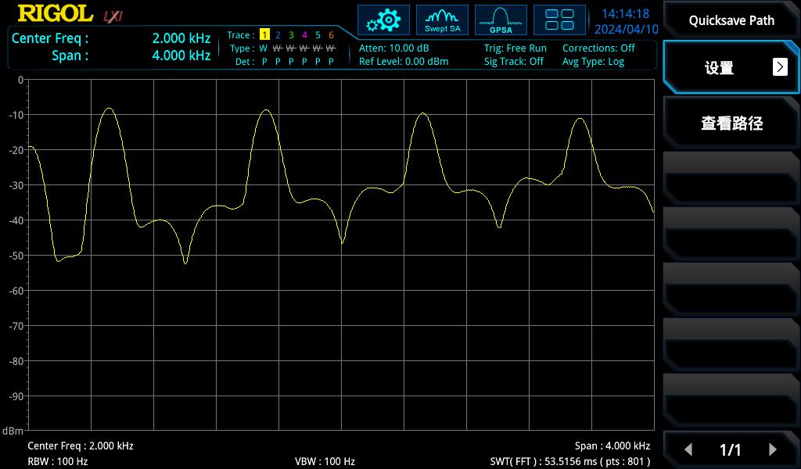Go to next menu page arrow

point(773,449)
